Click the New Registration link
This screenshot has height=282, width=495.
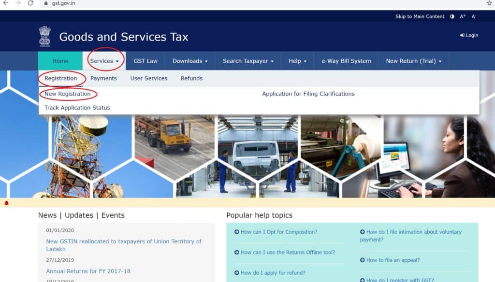pos(68,94)
